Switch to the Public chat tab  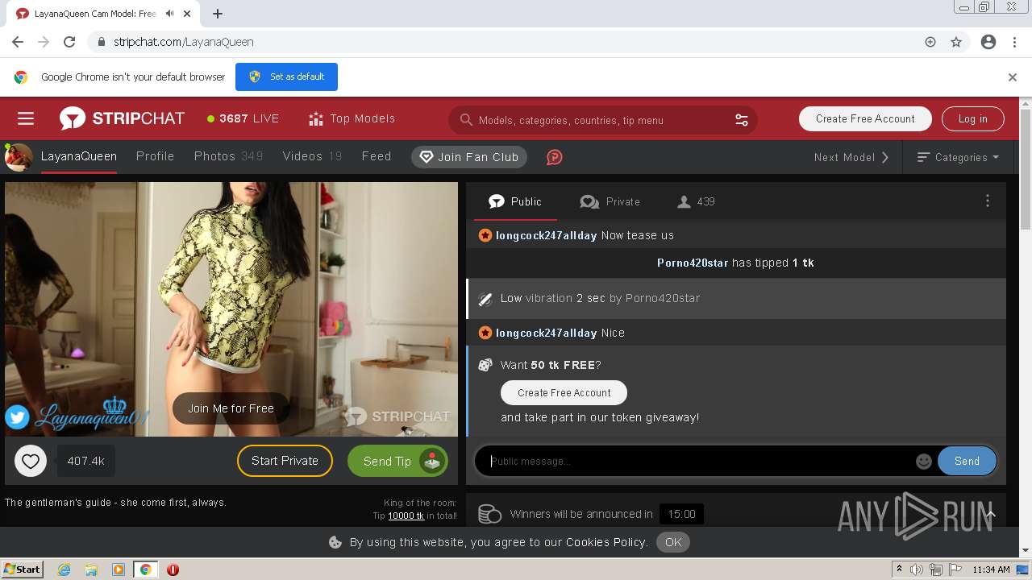[515, 201]
